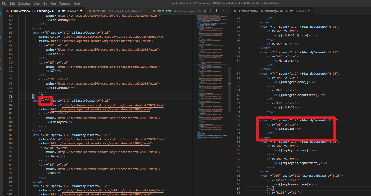The width and height of the screenshot is (371, 196).
Task: Follow the microsoft.com URL on line 80
Action: point(112,105)
